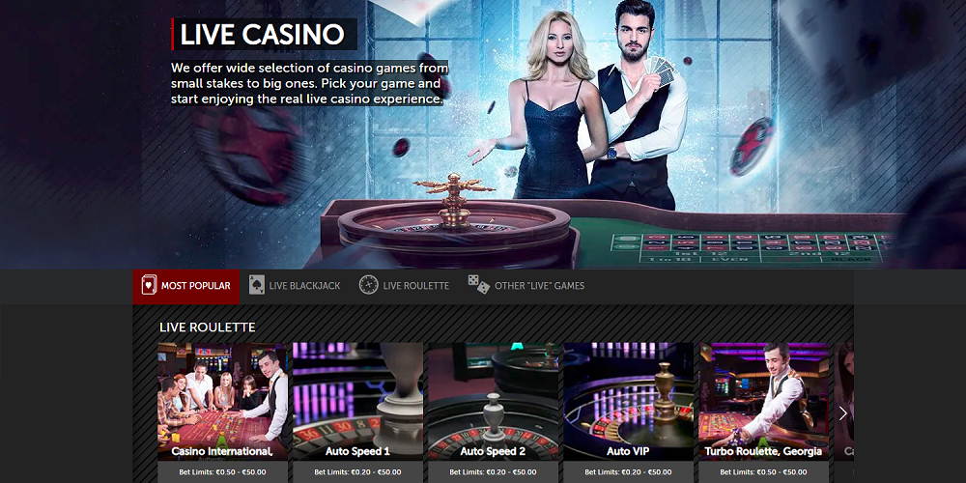Click the bet limits text under Auto Speed 2

click(x=493, y=472)
